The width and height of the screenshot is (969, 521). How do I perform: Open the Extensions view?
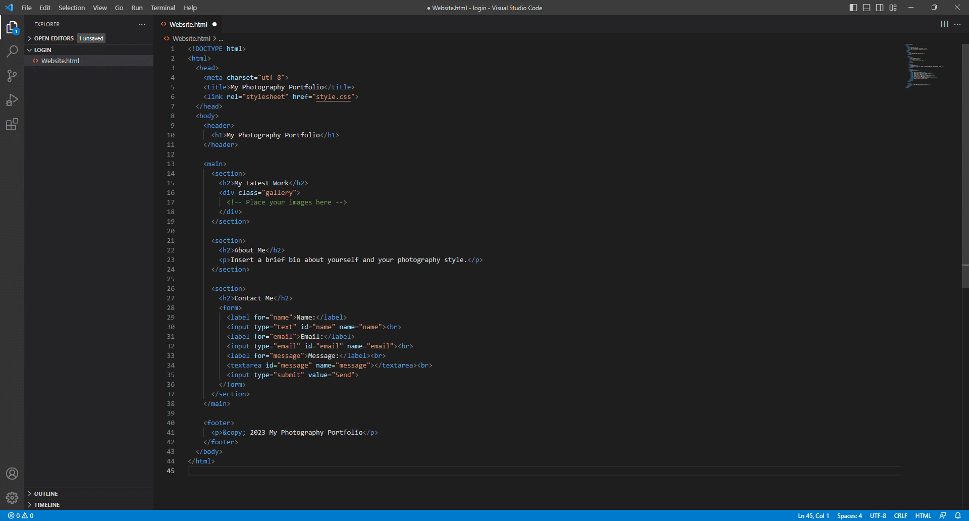pos(12,124)
